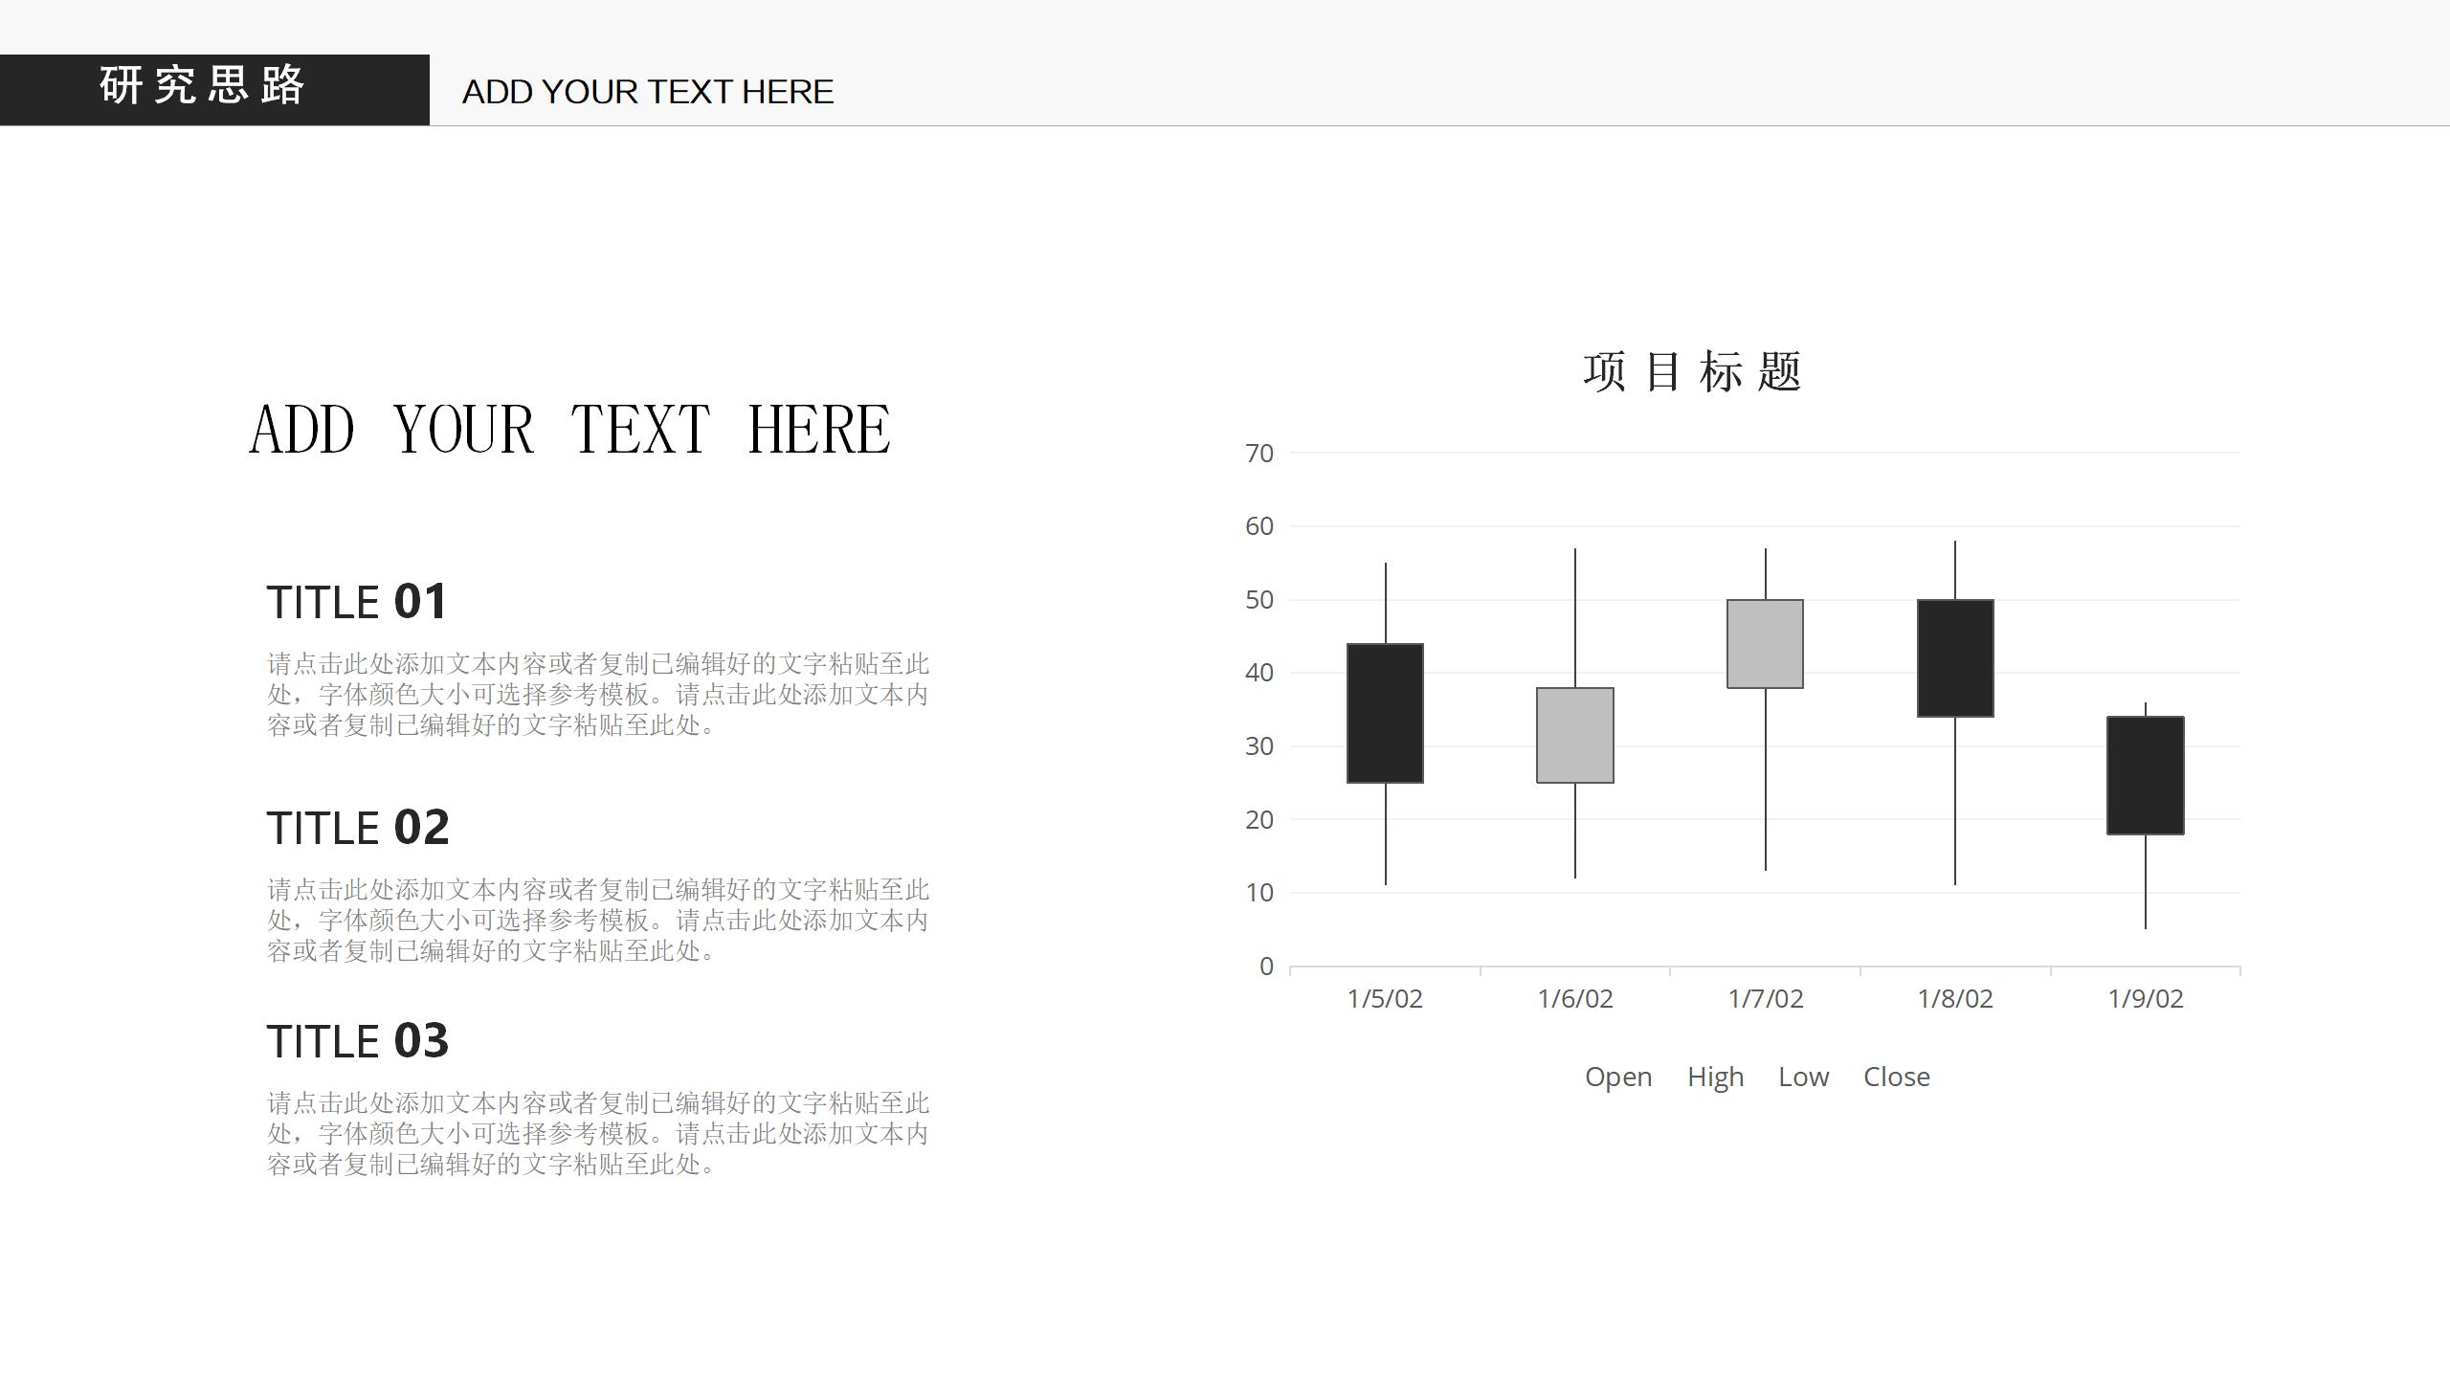
Task: Toggle visibility of High legend item
Action: (x=1715, y=1076)
